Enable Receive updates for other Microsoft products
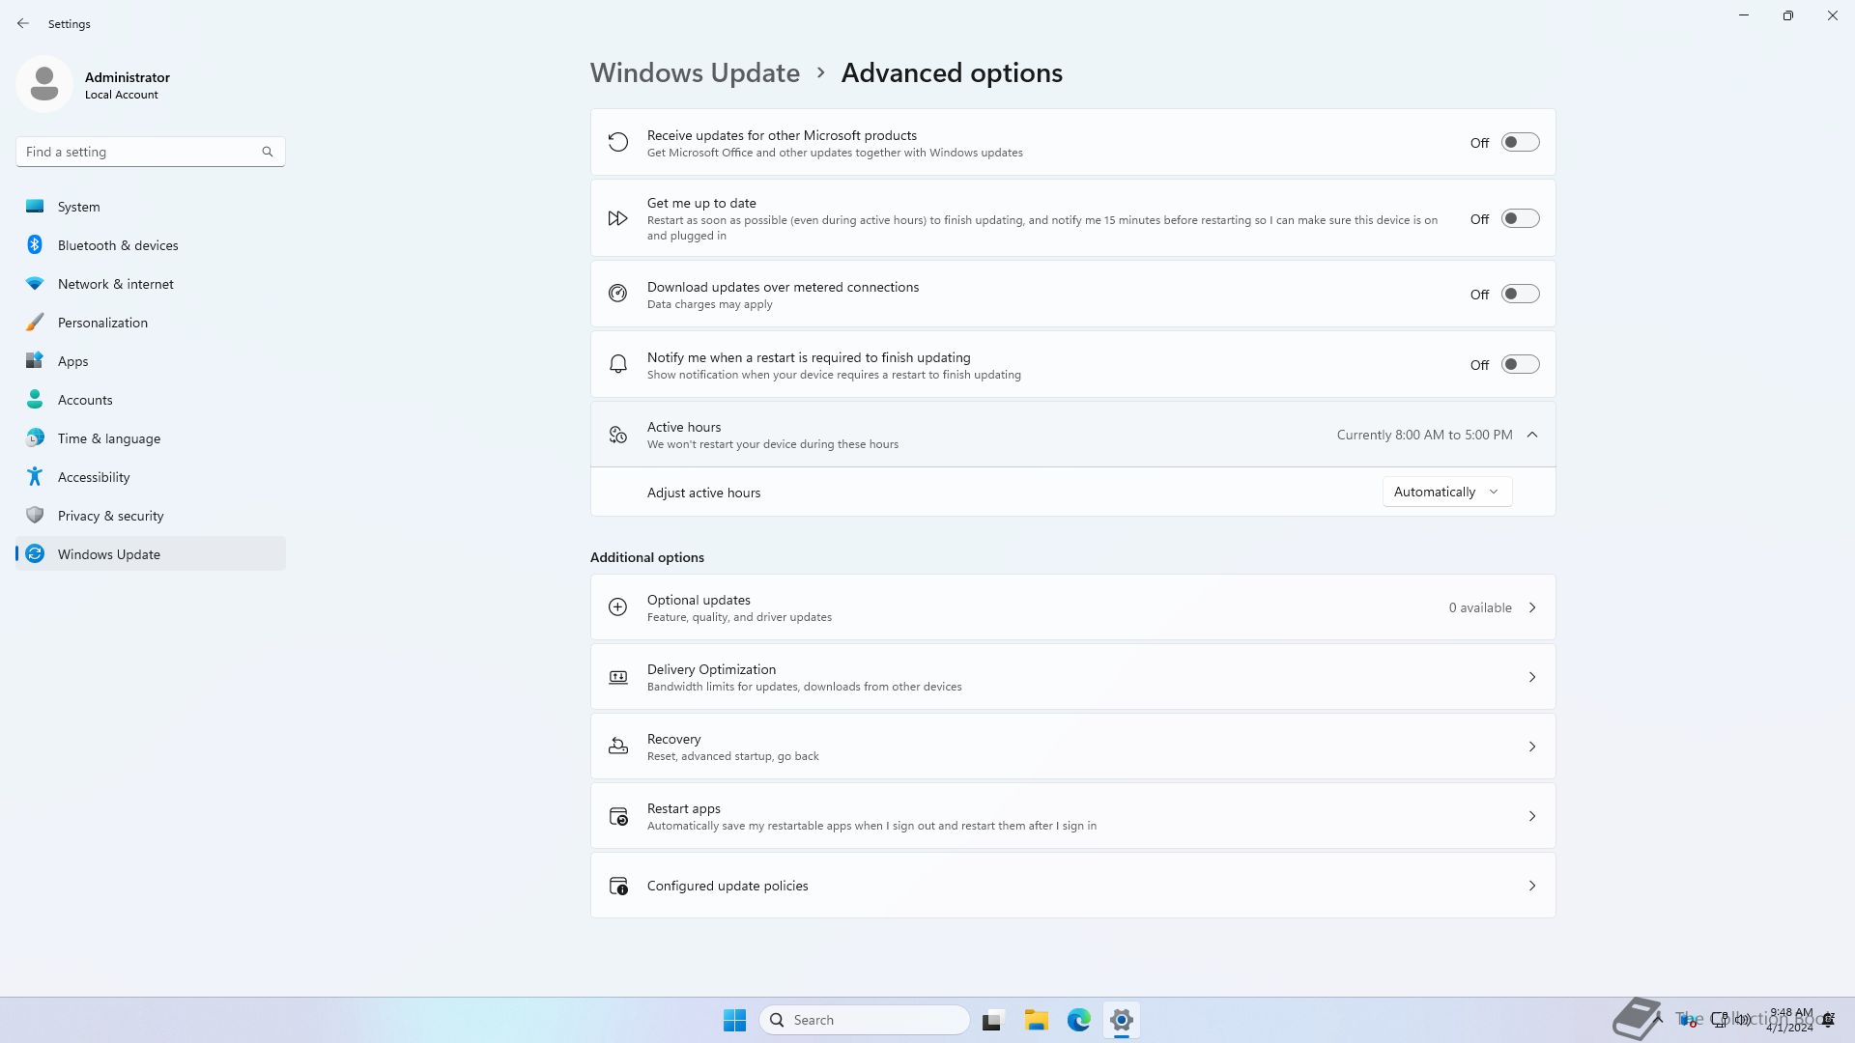Image resolution: width=1855 pixels, height=1043 pixels. point(1520,143)
